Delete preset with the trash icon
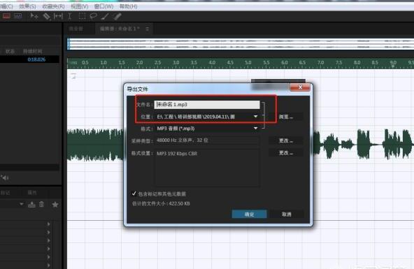414x269 pixels. pyautogui.click(x=41, y=204)
